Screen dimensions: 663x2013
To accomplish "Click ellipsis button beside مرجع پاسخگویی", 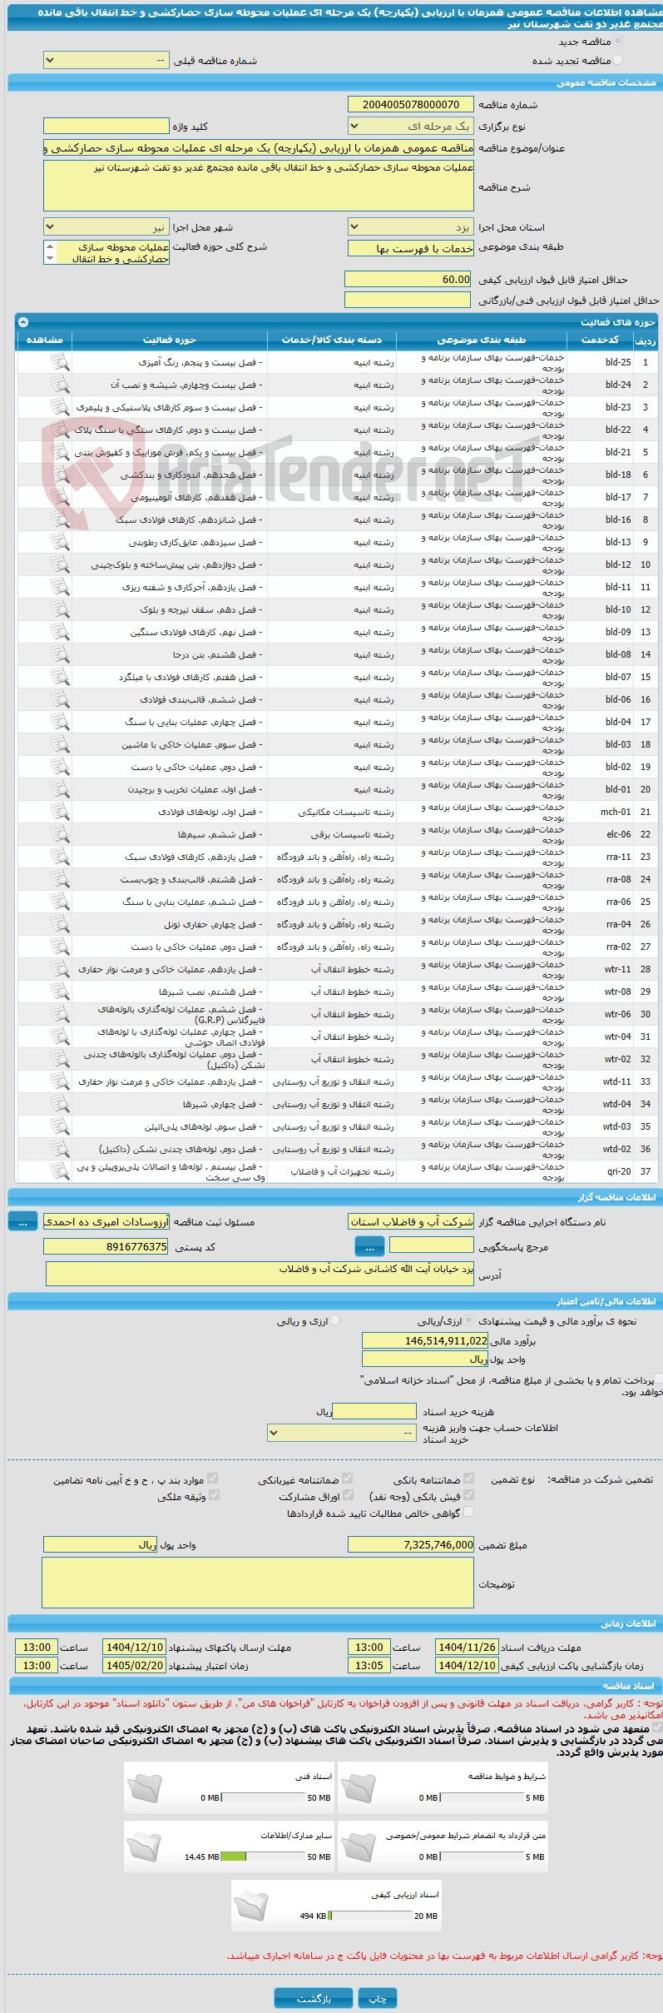I will click(x=369, y=1246).
